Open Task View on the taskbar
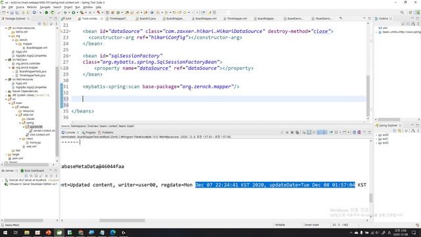Screen dimensions: 421x237 [x=16, y=232]
